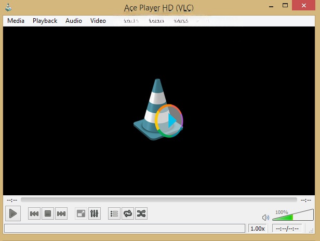320x241 pixels.
Task: Click elapsed time label left of the seek bar
Action: pos(12,200)
